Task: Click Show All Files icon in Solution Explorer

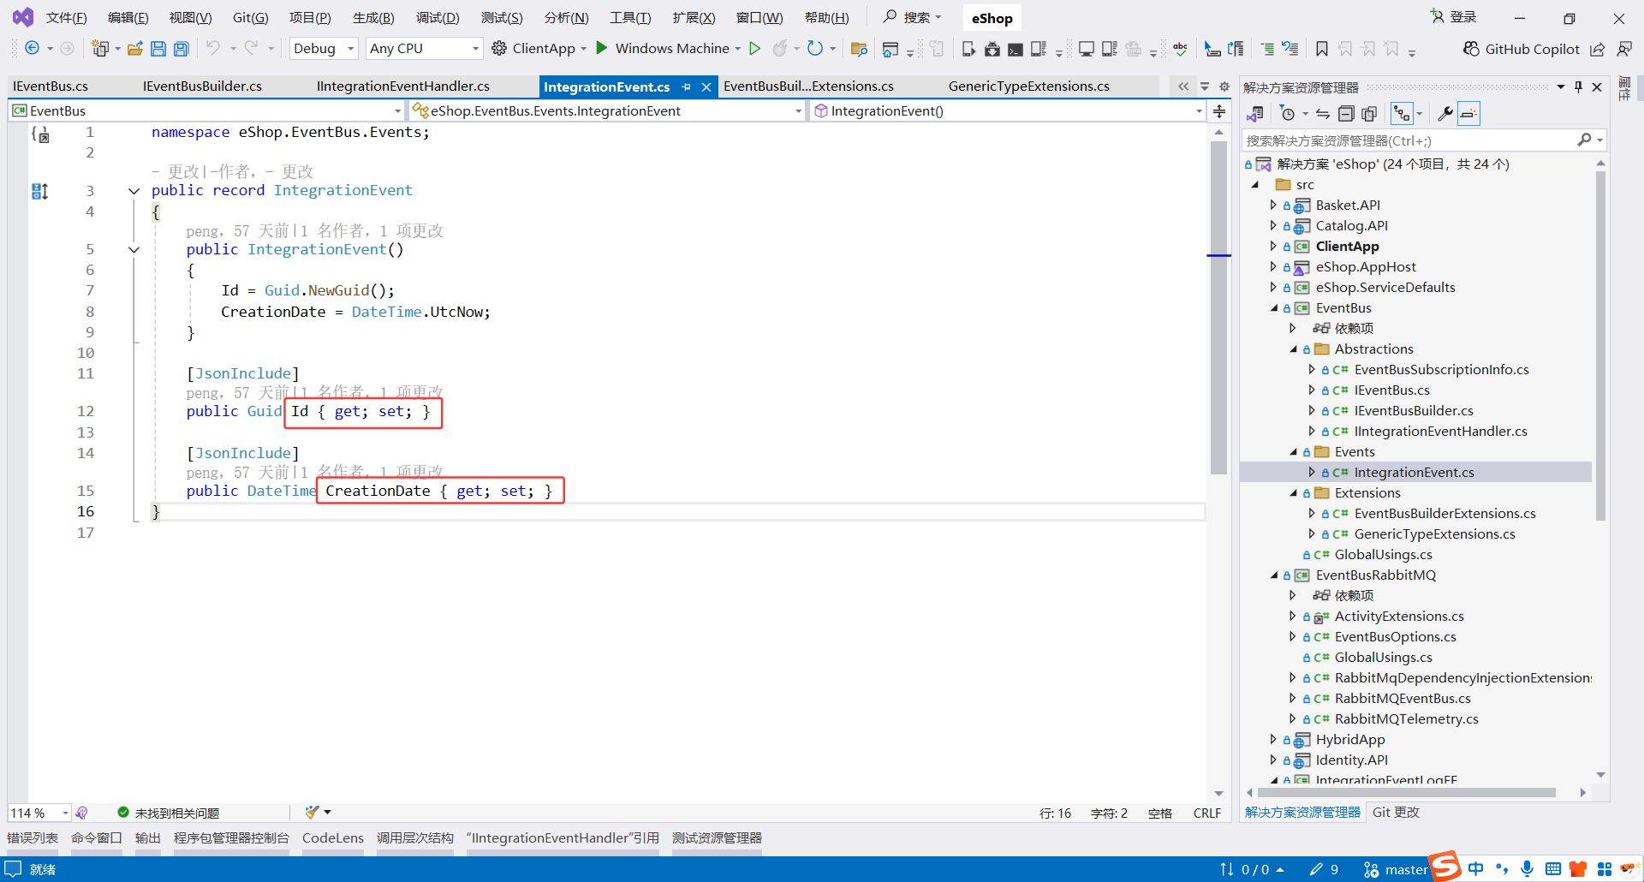Action: 1369,114
